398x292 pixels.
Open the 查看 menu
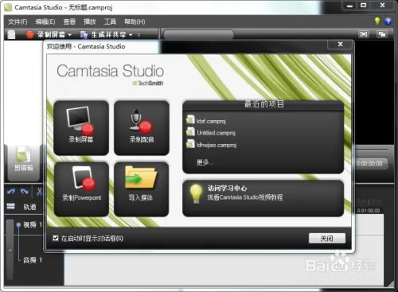click(69, 21)
